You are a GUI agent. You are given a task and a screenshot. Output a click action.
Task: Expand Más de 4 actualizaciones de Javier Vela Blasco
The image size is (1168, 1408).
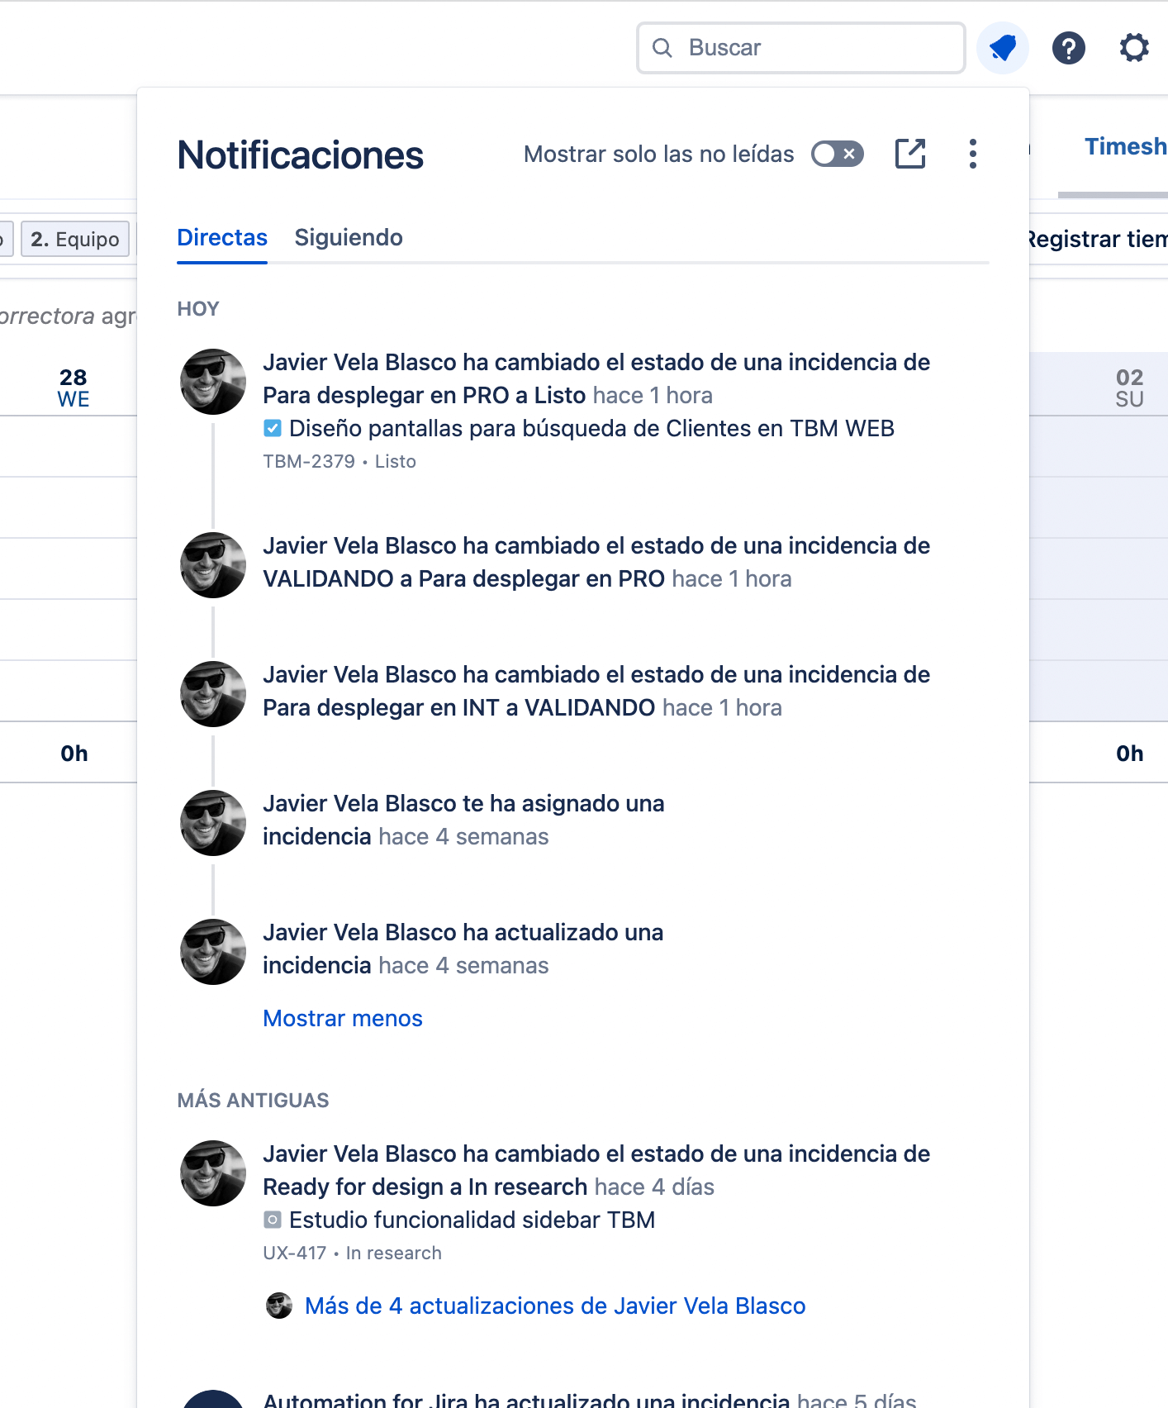(x=554, y=1306)
